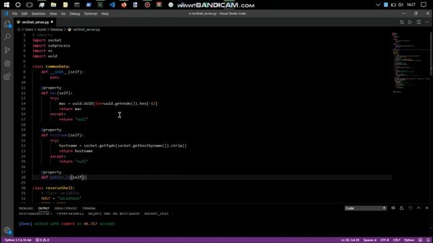Switch to the Terminal panel tab

click(89, 209)
